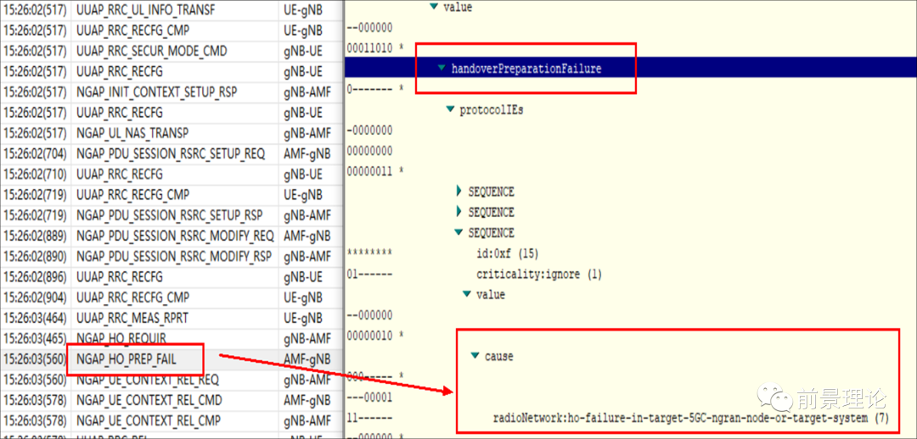917x439 pixels.
Task: Click the id:0xf (15) field
Action: point(507,253)
